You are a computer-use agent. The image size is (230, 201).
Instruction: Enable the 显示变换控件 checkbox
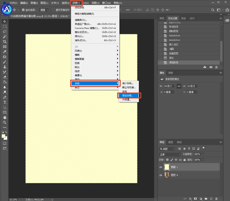53,10
